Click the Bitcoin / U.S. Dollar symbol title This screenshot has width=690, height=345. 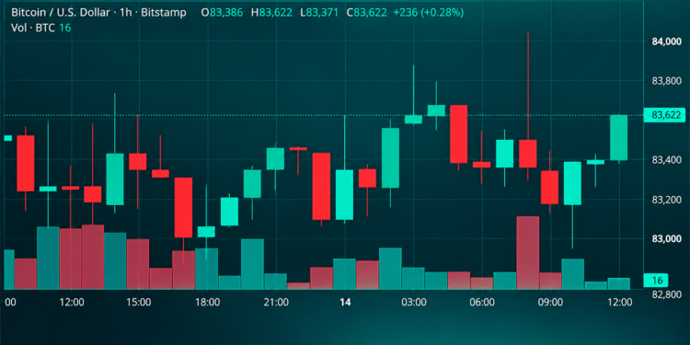coord(61,12)
